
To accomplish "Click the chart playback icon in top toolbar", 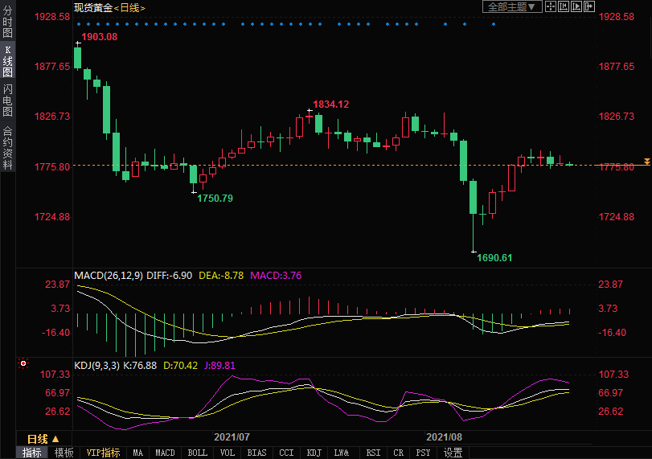I will click(x=576, y=6).
